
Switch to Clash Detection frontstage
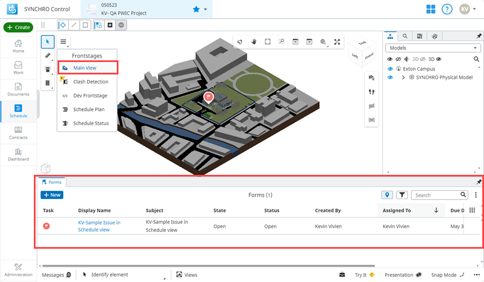[87, 81]
